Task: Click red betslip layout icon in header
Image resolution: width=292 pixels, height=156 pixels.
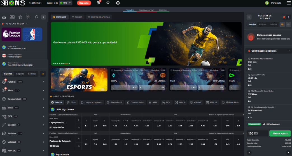Action: (284, 17)
